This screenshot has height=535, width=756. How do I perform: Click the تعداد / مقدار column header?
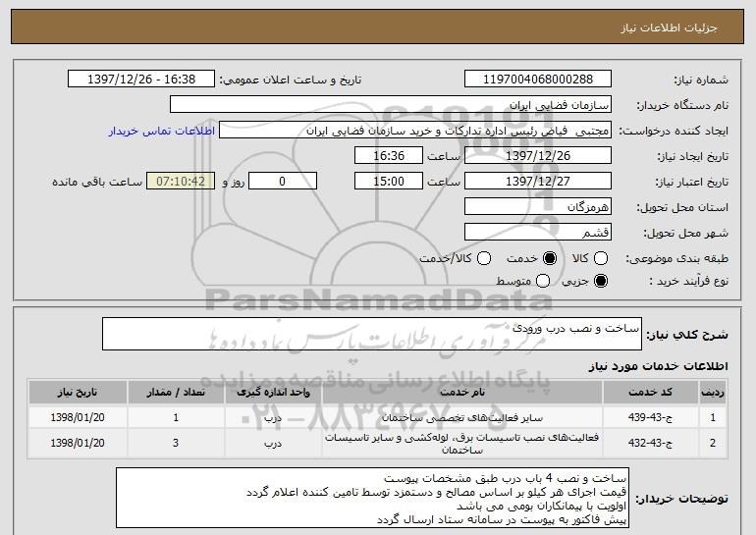pos(176,393)
